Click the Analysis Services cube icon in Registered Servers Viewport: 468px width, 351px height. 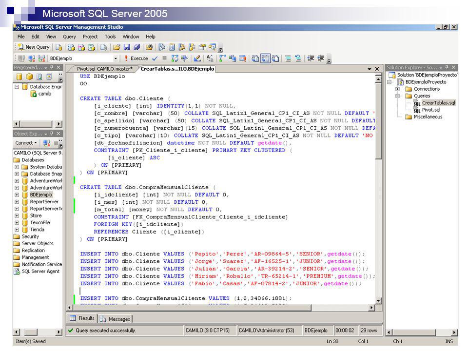(x=29, y=77)
